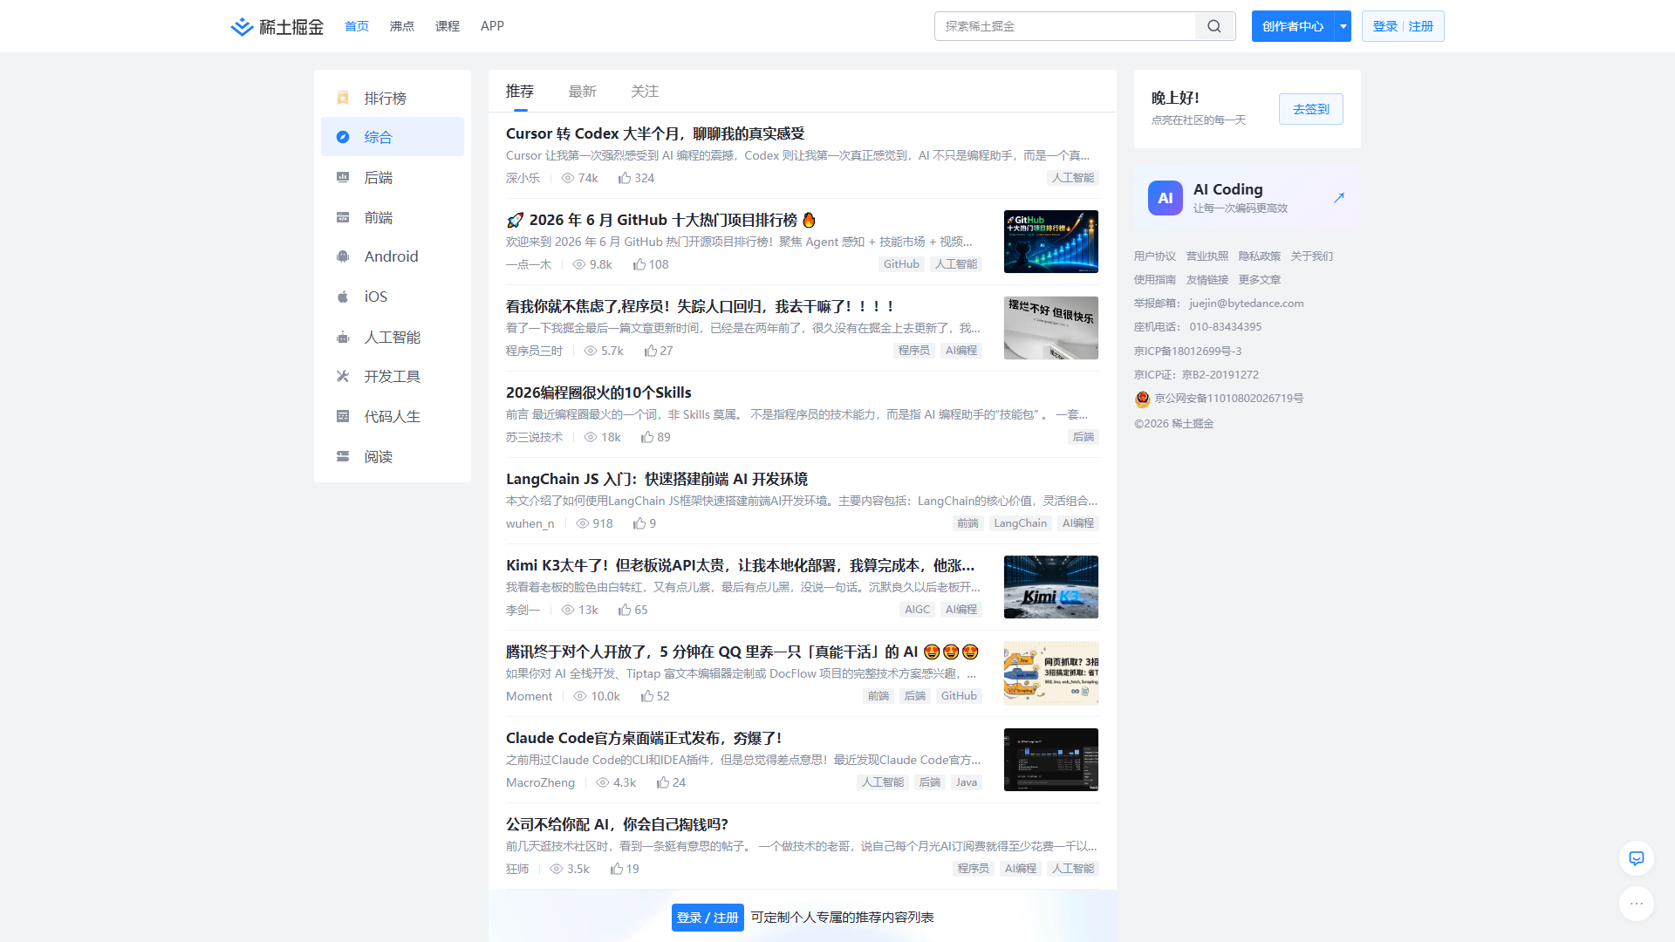Image resolution: width=1675 pixels, height=942 pixels.
Task: Open the feedback chat icon
Action: point(1637,858)
